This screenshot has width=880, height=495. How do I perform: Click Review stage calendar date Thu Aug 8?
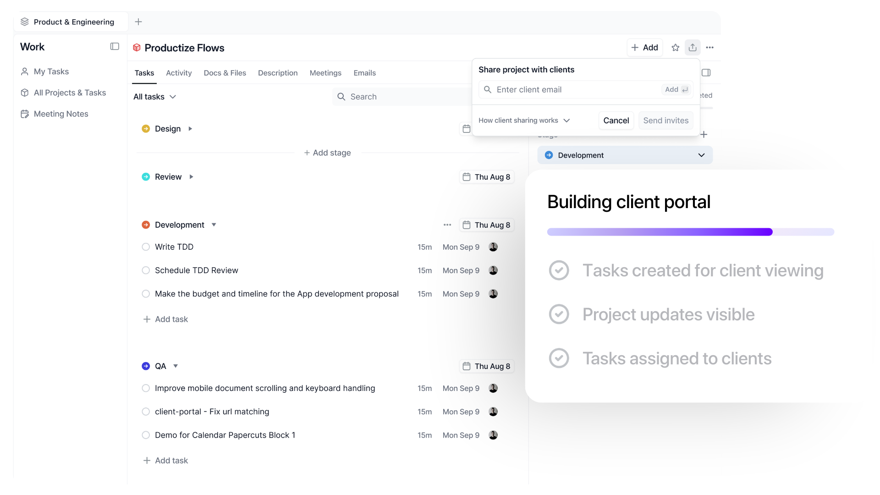[x=487, y=177]
